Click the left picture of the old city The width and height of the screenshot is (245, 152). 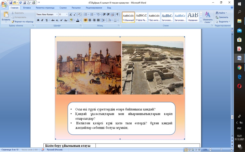tap(89, 68)
